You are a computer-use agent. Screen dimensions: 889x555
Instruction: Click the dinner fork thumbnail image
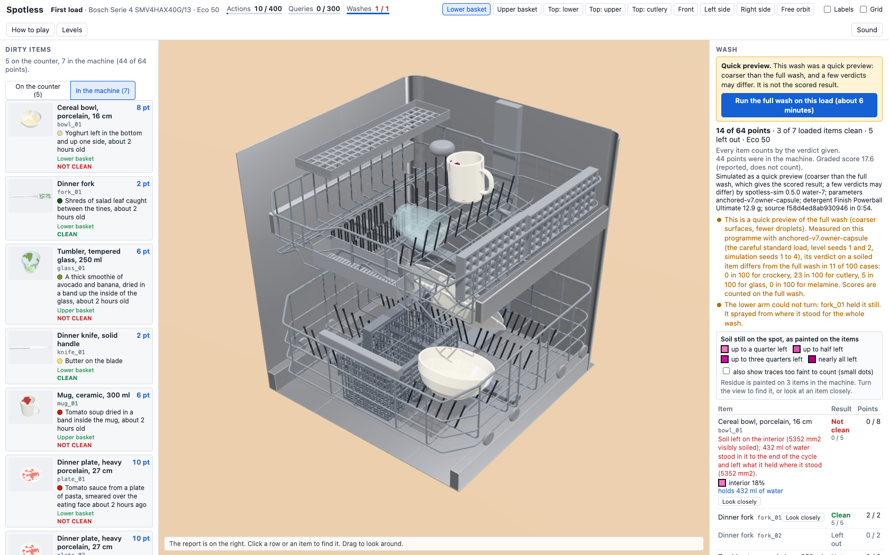point(31,196)
